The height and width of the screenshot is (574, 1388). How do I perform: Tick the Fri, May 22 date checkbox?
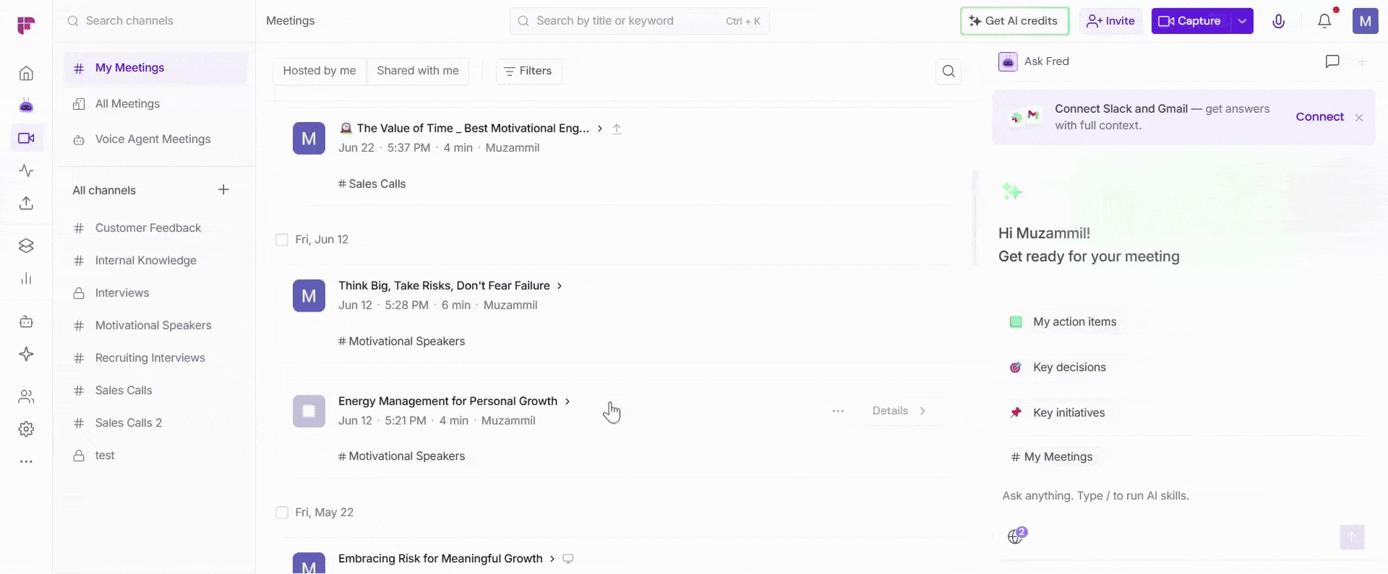[282, 513]
